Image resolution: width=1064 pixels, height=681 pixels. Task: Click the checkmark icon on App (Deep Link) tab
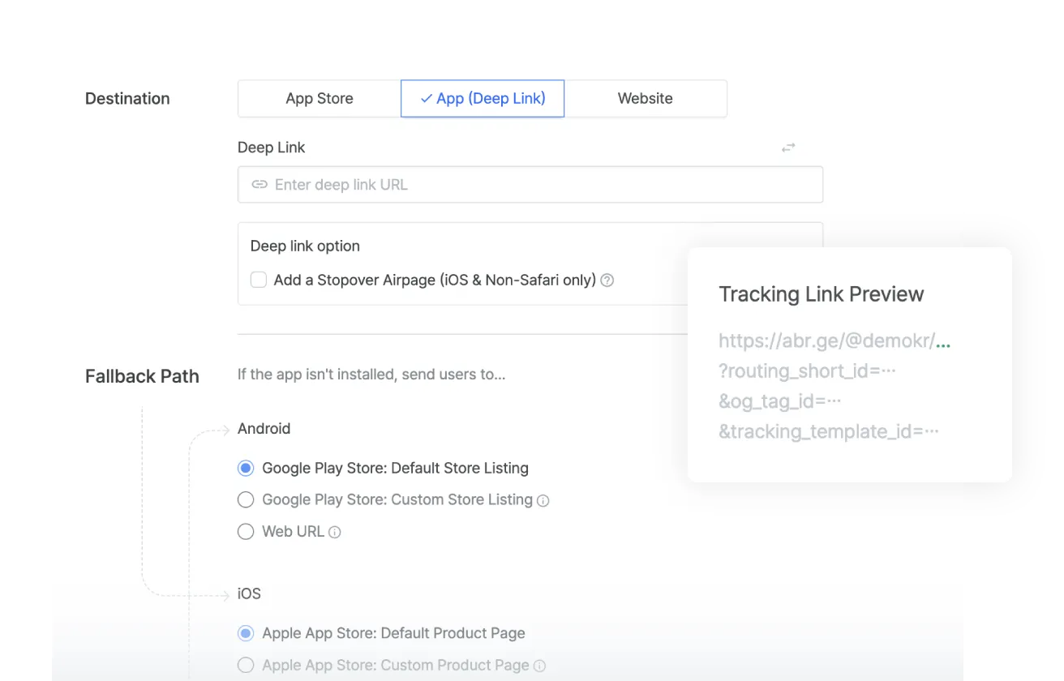[425, 98]
